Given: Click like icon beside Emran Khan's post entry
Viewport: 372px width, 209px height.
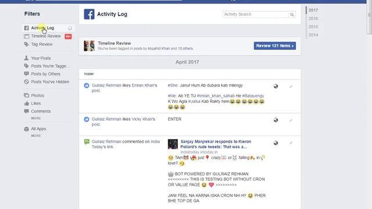Looking at the screenshot, I should (x=87, y=85).
